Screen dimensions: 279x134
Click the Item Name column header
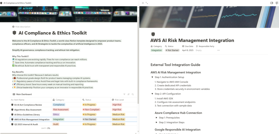point(31,100)
